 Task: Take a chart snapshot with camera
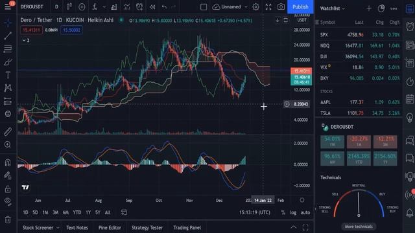(x=281, y=7)
